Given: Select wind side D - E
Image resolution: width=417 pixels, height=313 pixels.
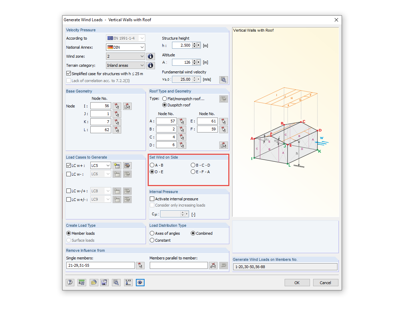Looking at the screenshot, I should tap(152, 172).
